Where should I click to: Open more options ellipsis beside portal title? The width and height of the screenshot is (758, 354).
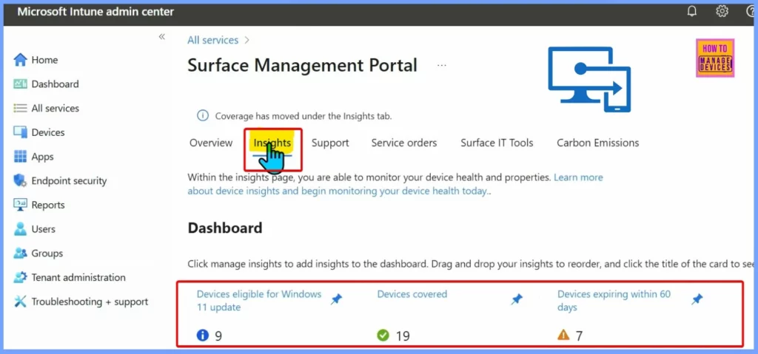441,65
